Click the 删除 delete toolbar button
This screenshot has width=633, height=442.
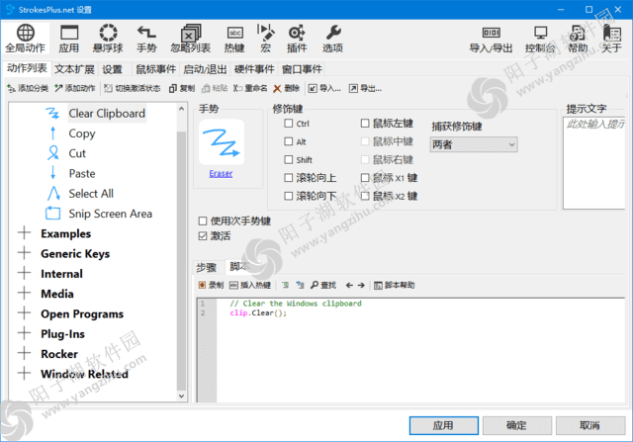(286, 88)
